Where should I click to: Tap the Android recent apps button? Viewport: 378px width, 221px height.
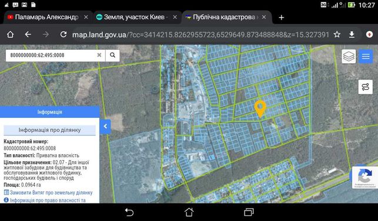pyautogui.click(x=249, y=212)
